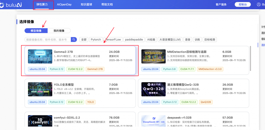The height and width of the screenshot is (130, 265).
Task: Open the AIOpenDay nav tab
Action: click(x=64, y=5)
